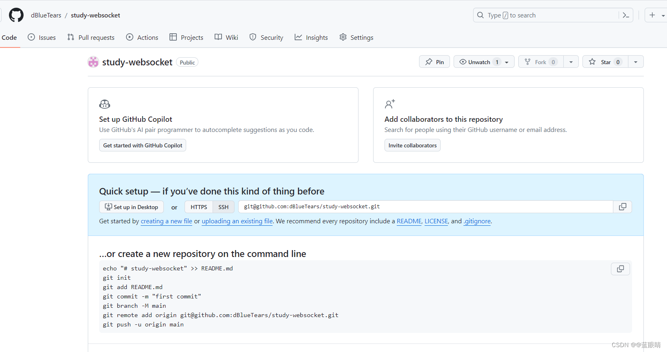
Task: Open the GitHub home logo
Action: tap(16, 15)
